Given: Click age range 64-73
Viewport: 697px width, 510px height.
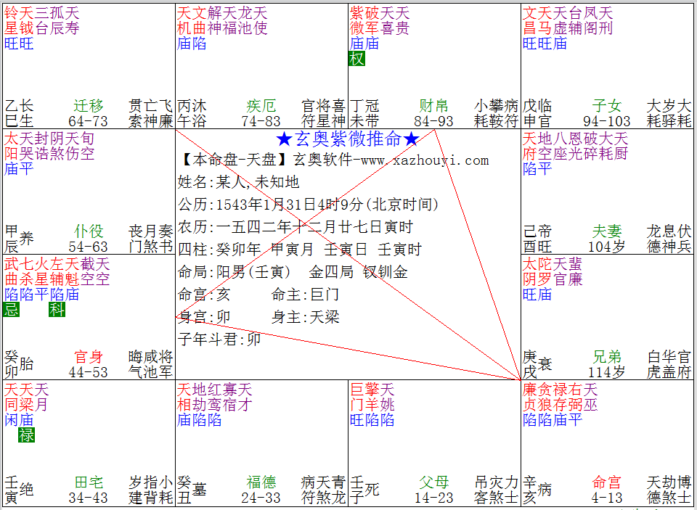Looking at the screenshot, I should 88,121.
